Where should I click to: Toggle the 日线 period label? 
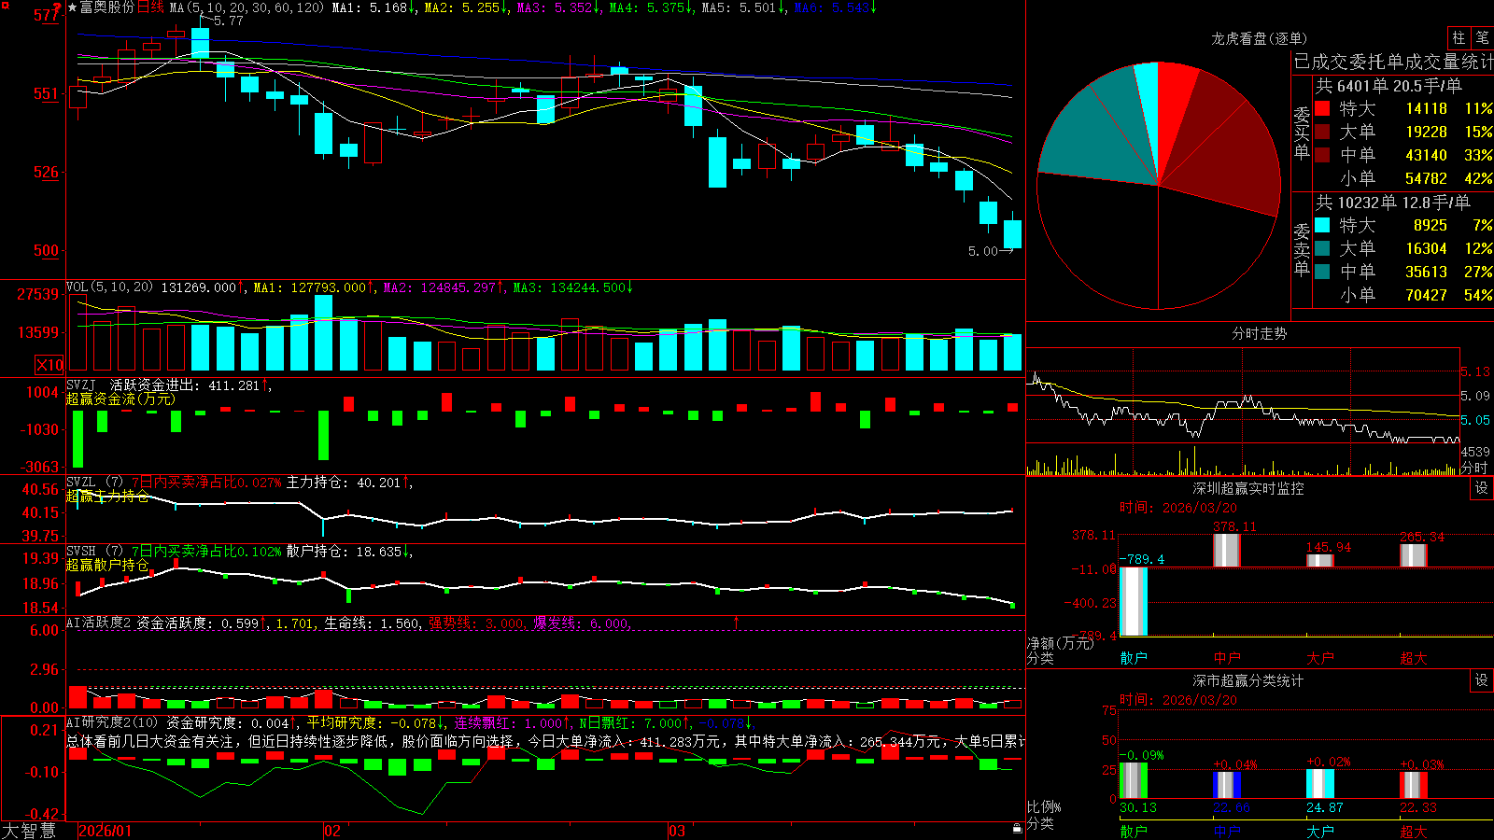pos(150,7)
